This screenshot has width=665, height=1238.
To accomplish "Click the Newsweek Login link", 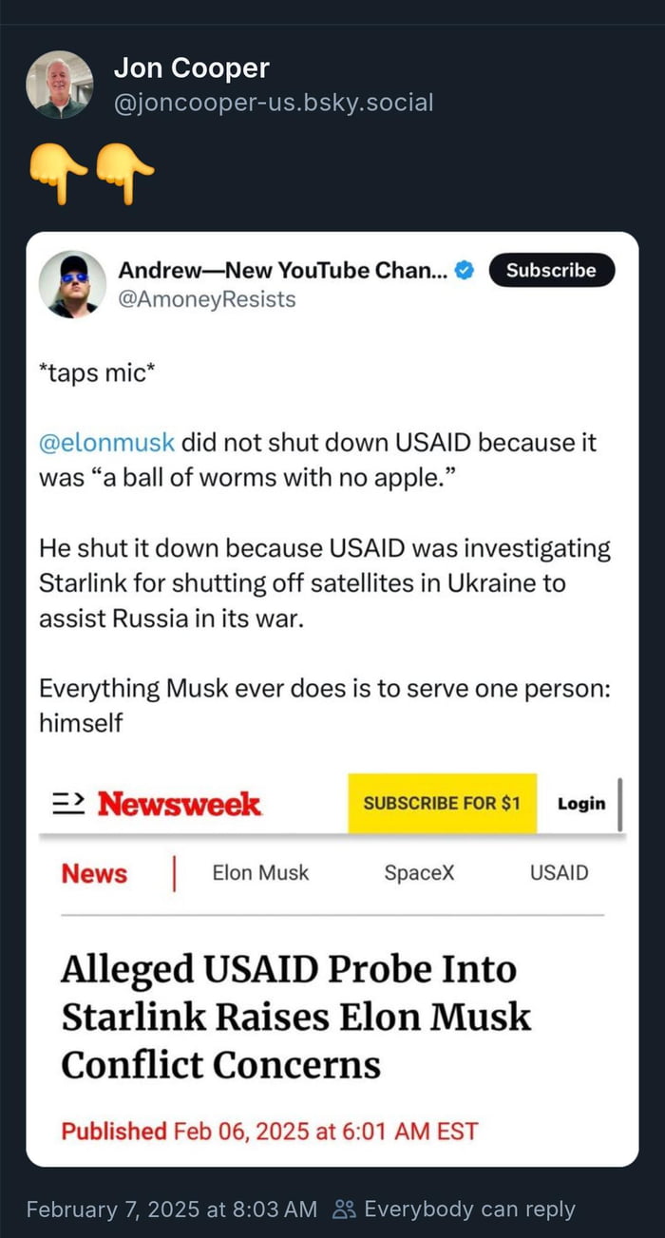I will coord(581,804).
